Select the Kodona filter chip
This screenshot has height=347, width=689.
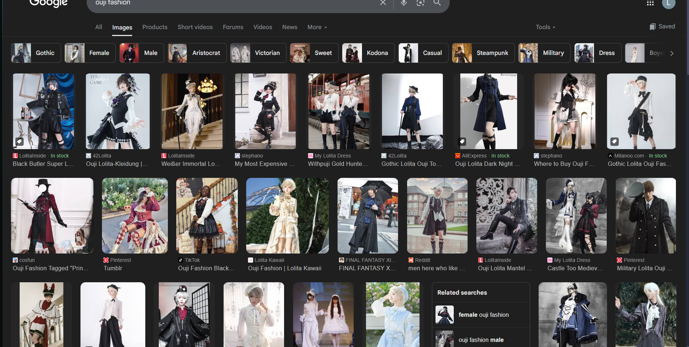(368, 53)
